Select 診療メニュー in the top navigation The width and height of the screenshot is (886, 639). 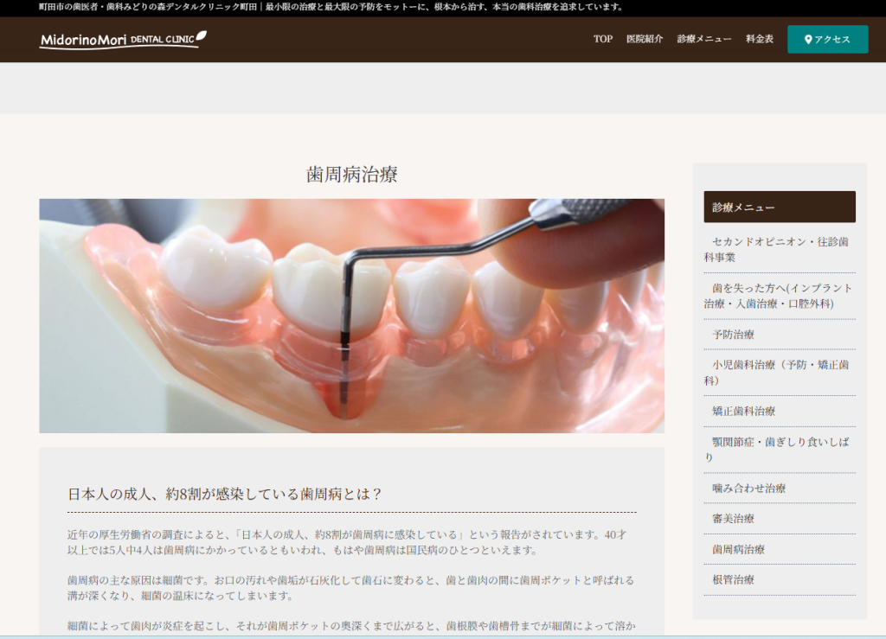point(704,39)
